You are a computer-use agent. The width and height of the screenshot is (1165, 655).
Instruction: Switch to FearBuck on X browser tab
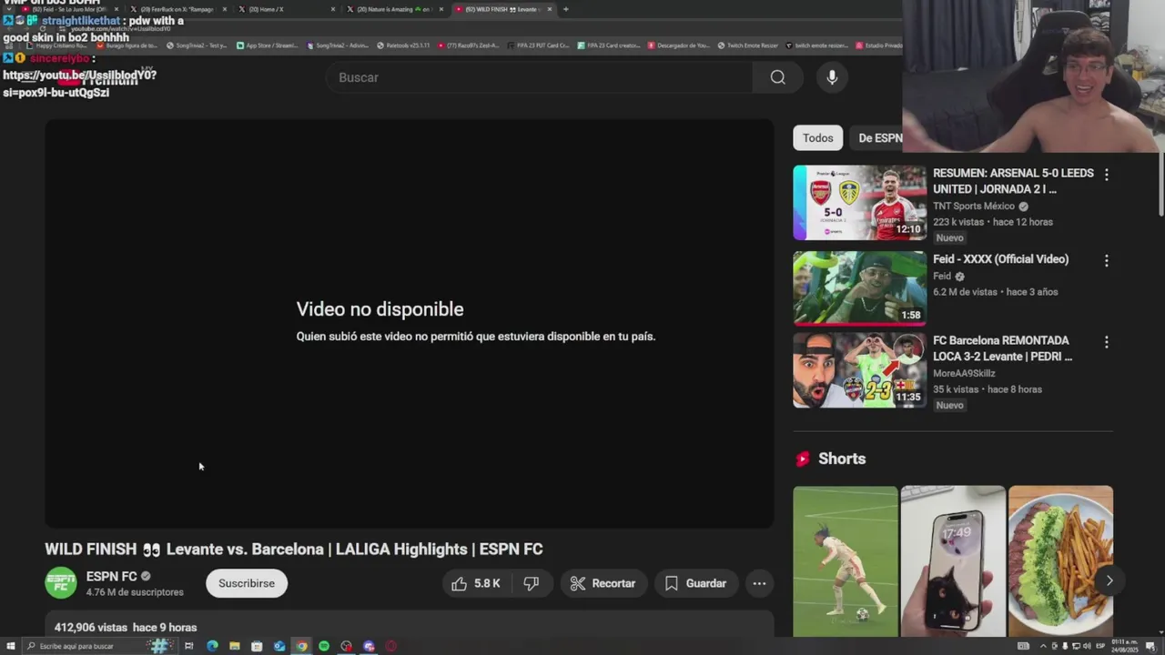(177, 9)
